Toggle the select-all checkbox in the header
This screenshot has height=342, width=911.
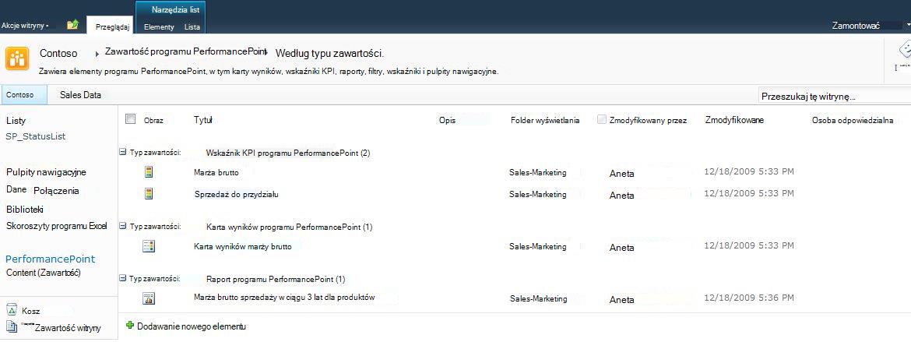click(x=130, y=118)
